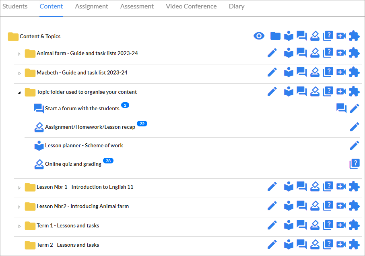Edit Lesson Nbr 1 folder
365x256 pixels.
pyautogui.click(x=272, y=187)
